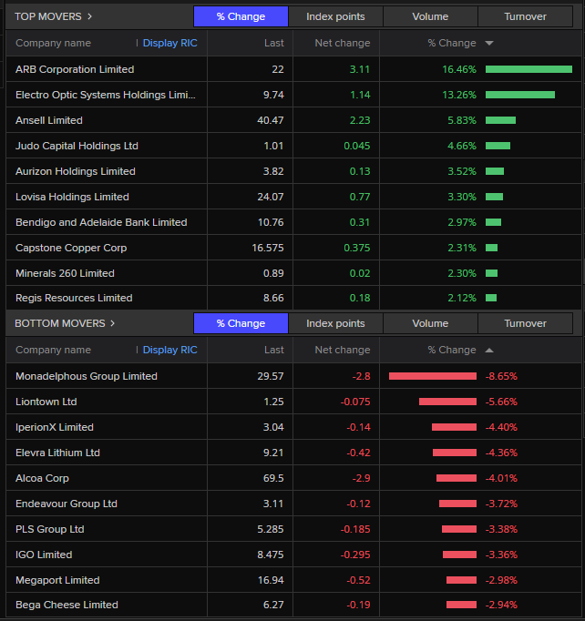This screenshot has height=621, width=585.
Task: Click net change 0.375 for Capstone Copper
Action: pos(356,248)
